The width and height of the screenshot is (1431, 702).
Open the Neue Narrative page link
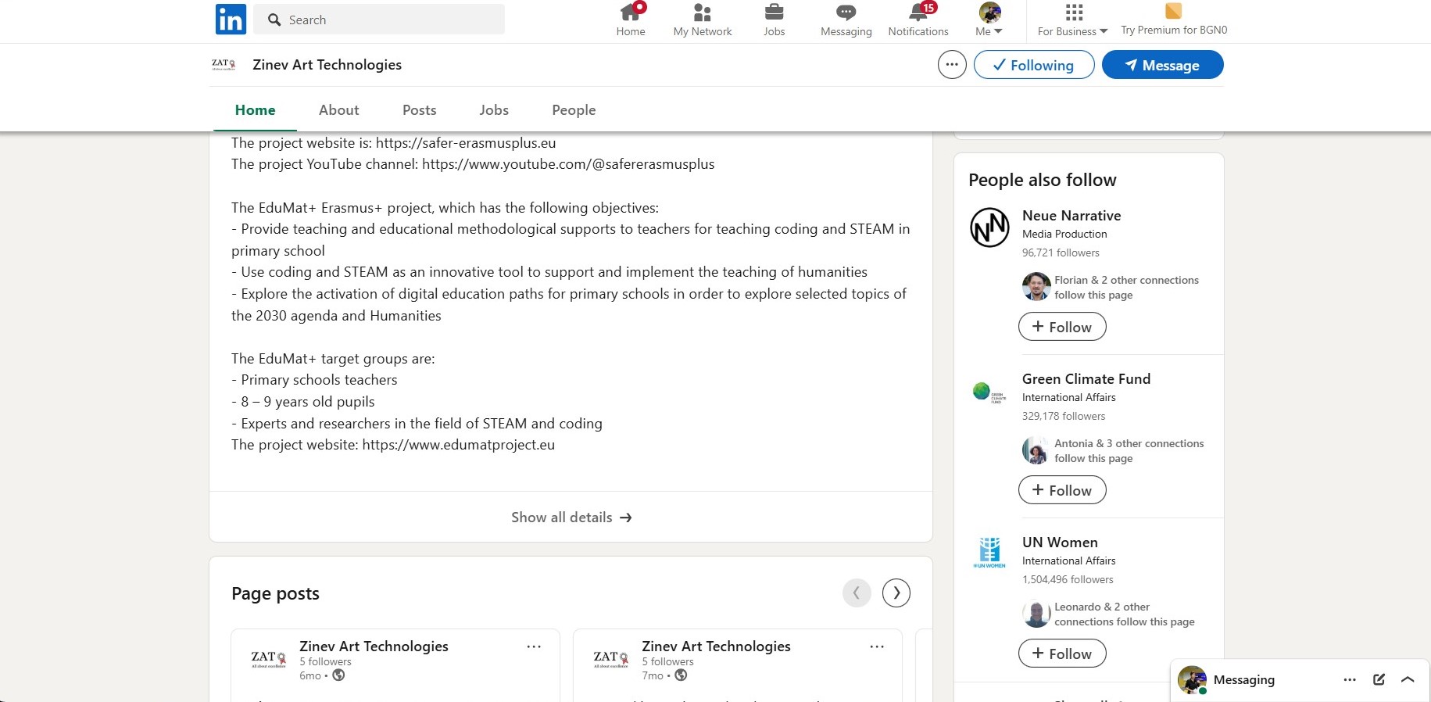(x=1071, y=215)
